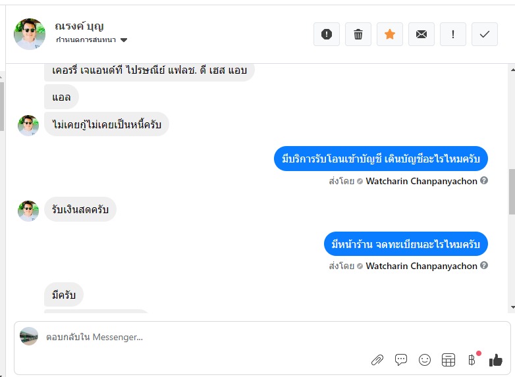The image size is (515, 377).
Task: Delete conversation with the trash icon
Action: tap(358, 34)
